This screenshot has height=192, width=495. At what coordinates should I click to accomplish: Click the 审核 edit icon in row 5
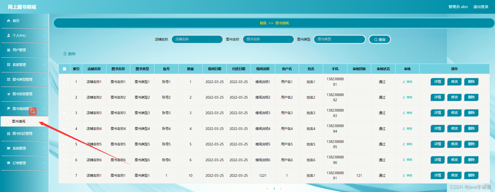tap(404, 144)
